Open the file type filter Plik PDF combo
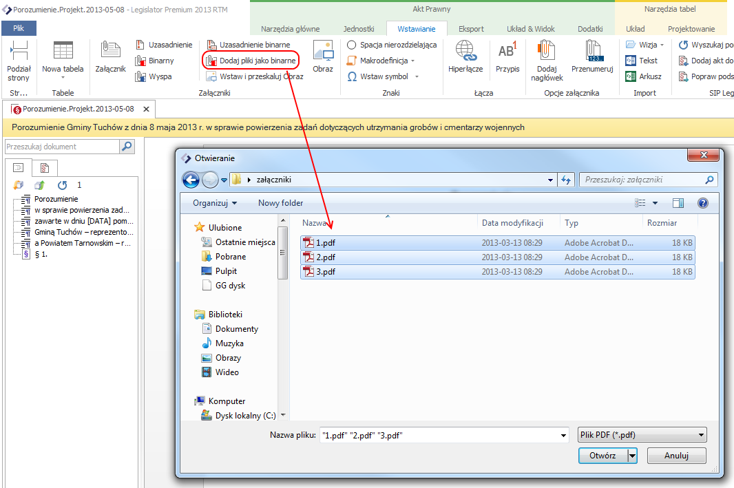Screen dimensions: 734x488 click(642, 435)
